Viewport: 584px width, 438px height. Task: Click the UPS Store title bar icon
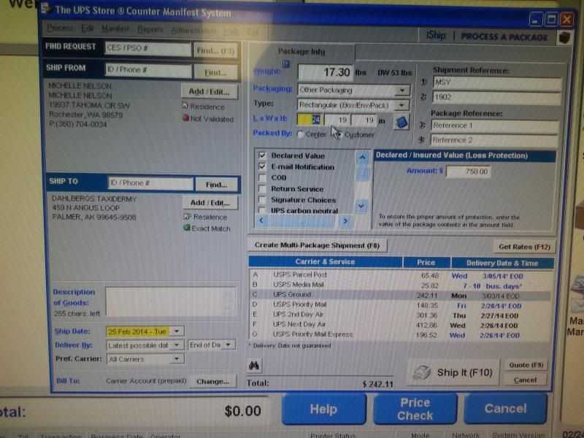pyautogui.click(x=45, y=10)
